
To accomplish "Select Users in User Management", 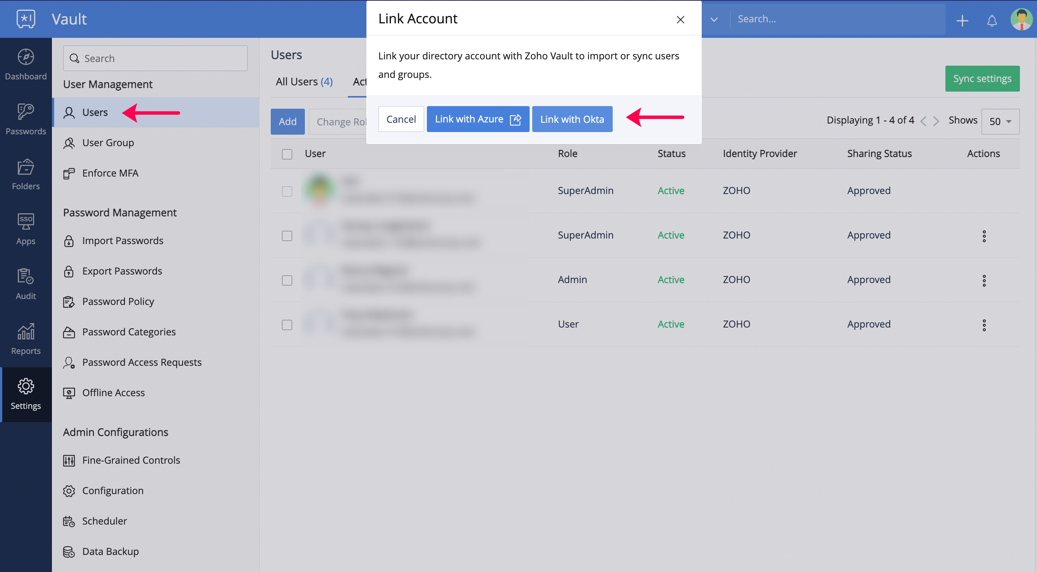I will tap(155, 112).
